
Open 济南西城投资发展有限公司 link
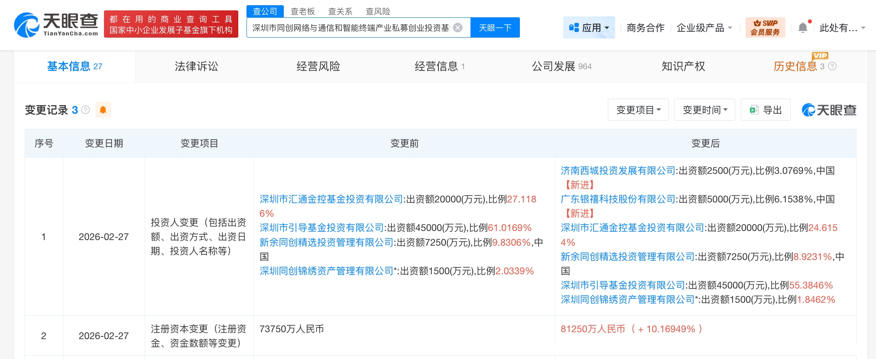[618, 170]
